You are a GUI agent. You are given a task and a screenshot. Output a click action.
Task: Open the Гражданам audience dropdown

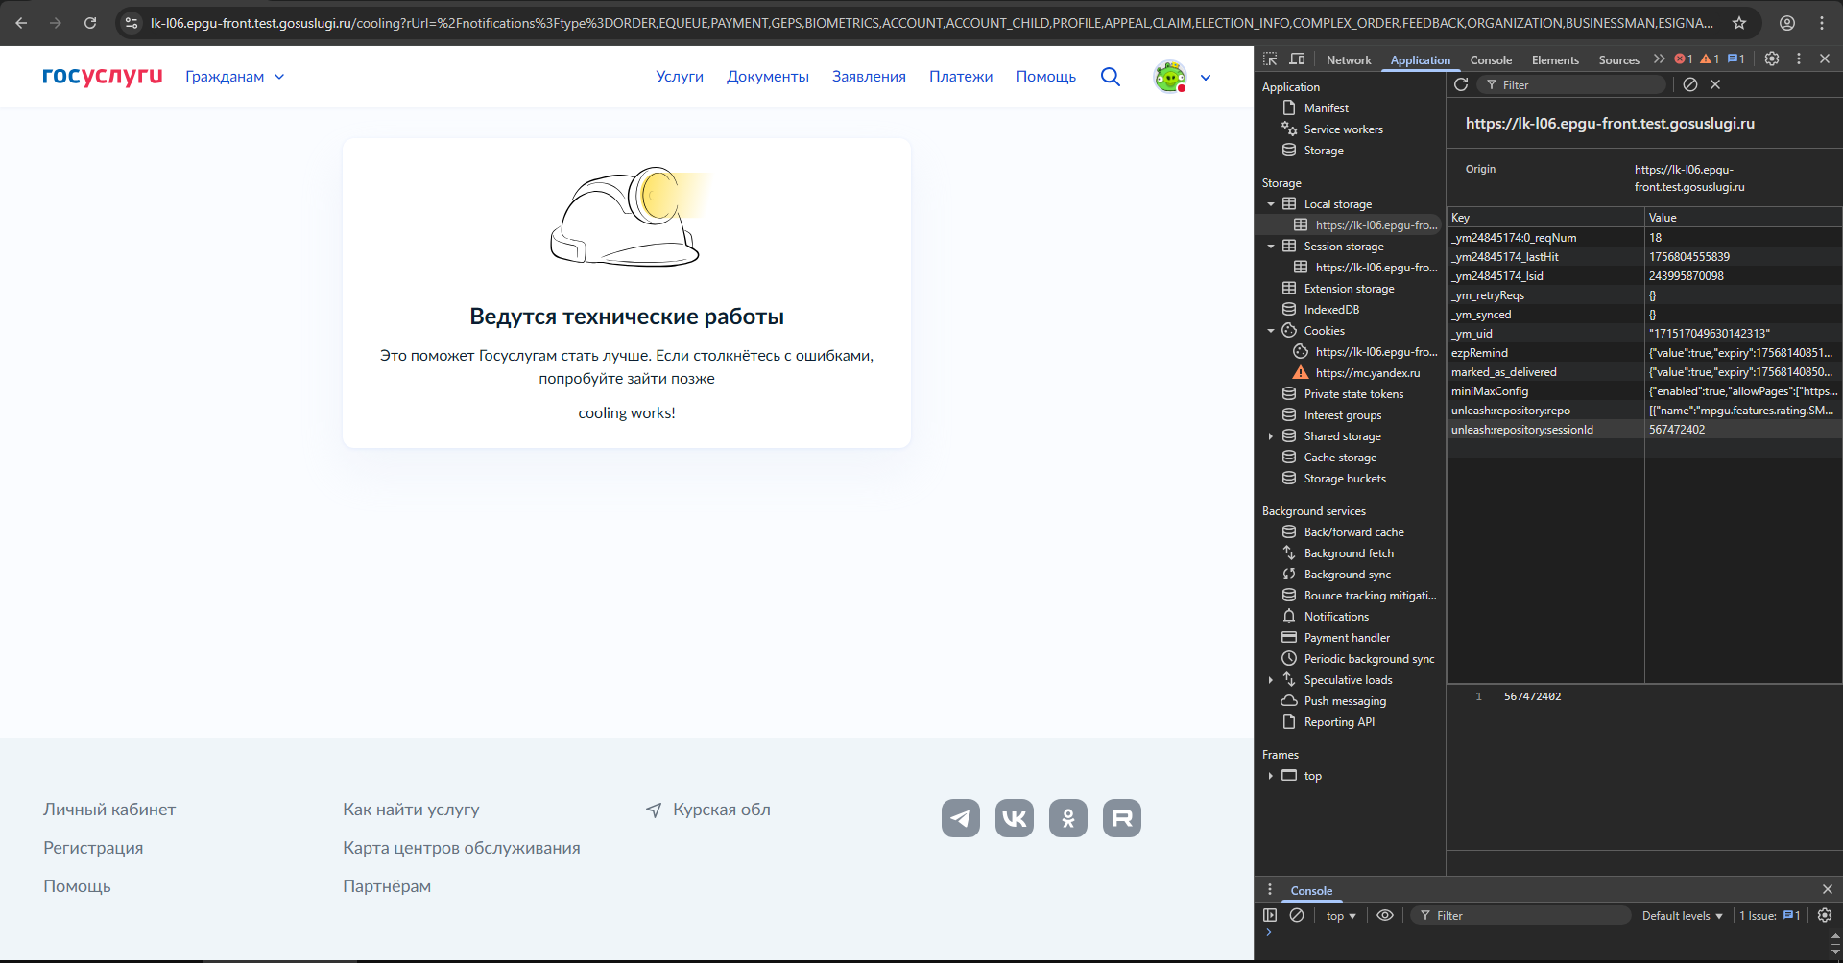[x=235, y=77]
